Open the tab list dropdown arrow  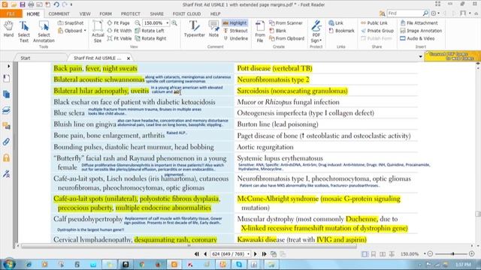[x=421, y=57]
